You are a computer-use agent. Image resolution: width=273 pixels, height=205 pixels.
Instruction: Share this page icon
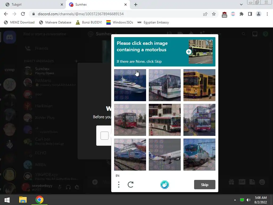pyautogui.click(x=205, y=14)
